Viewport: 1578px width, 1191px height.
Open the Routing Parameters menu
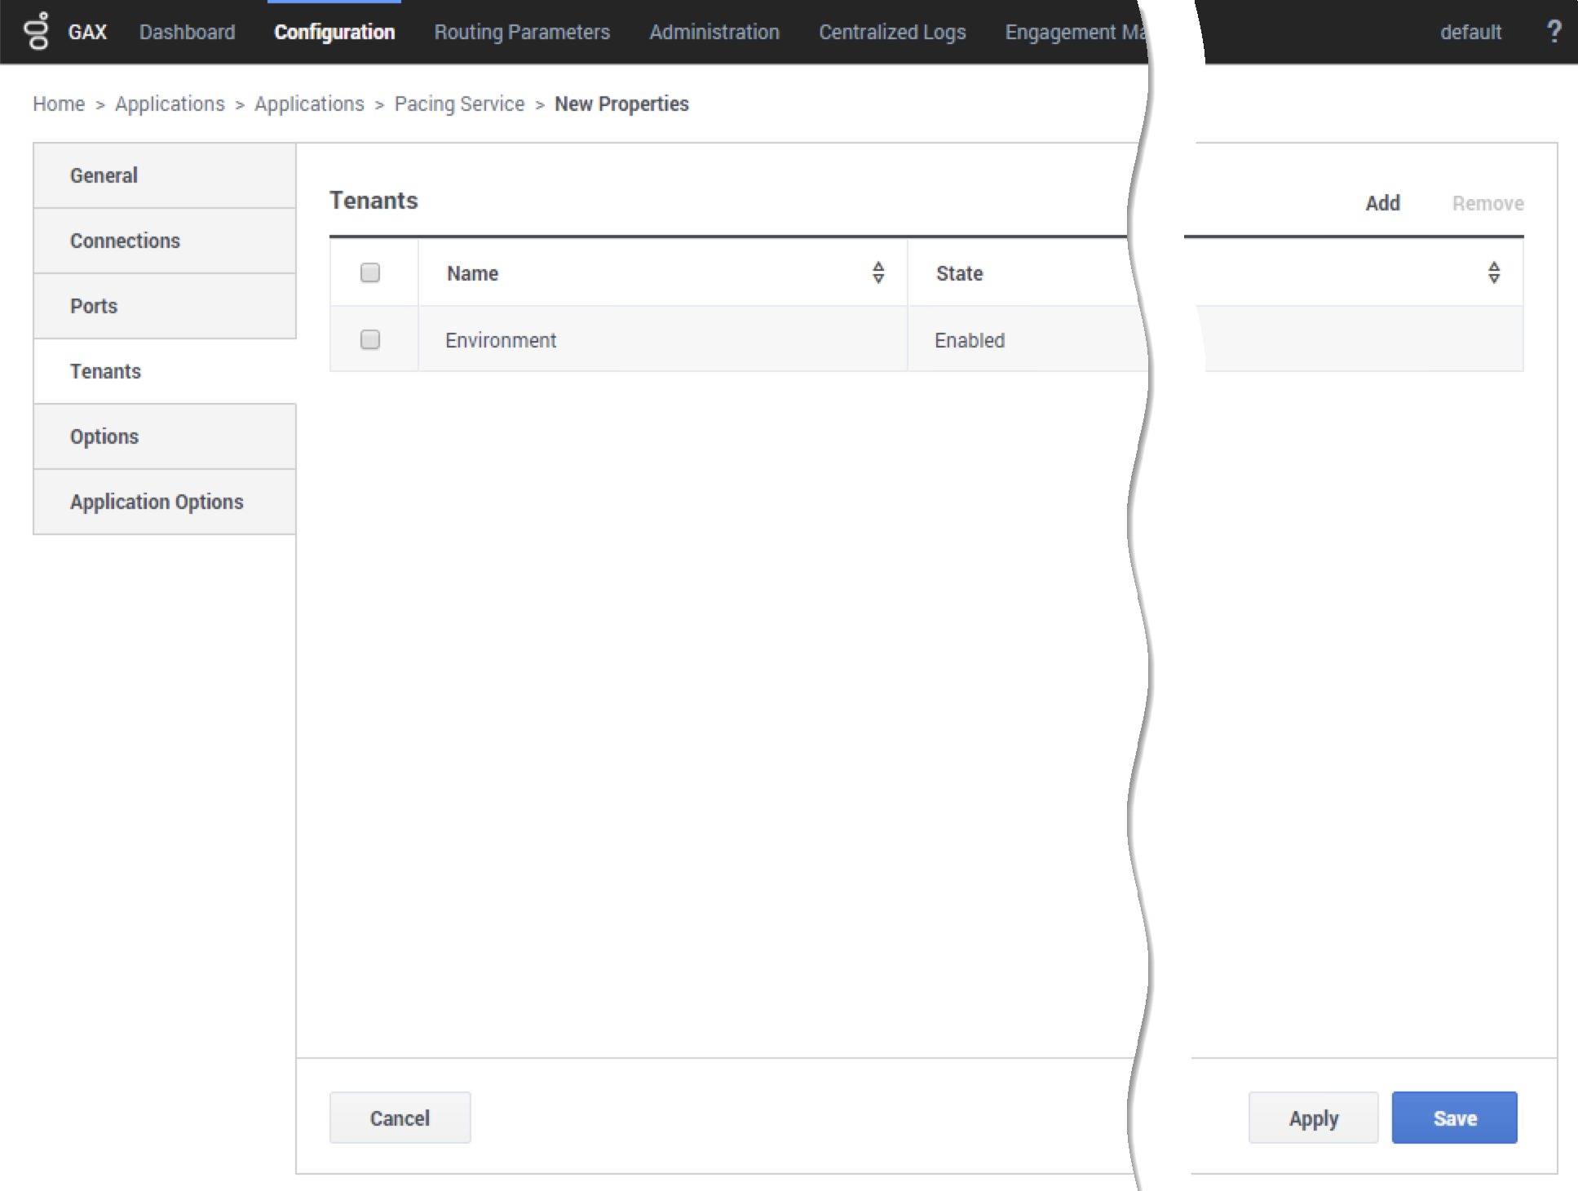tap(522, 32)
